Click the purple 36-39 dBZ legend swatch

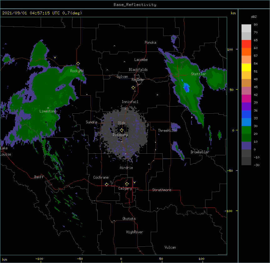pyautogui.click(x=246, y=107)
